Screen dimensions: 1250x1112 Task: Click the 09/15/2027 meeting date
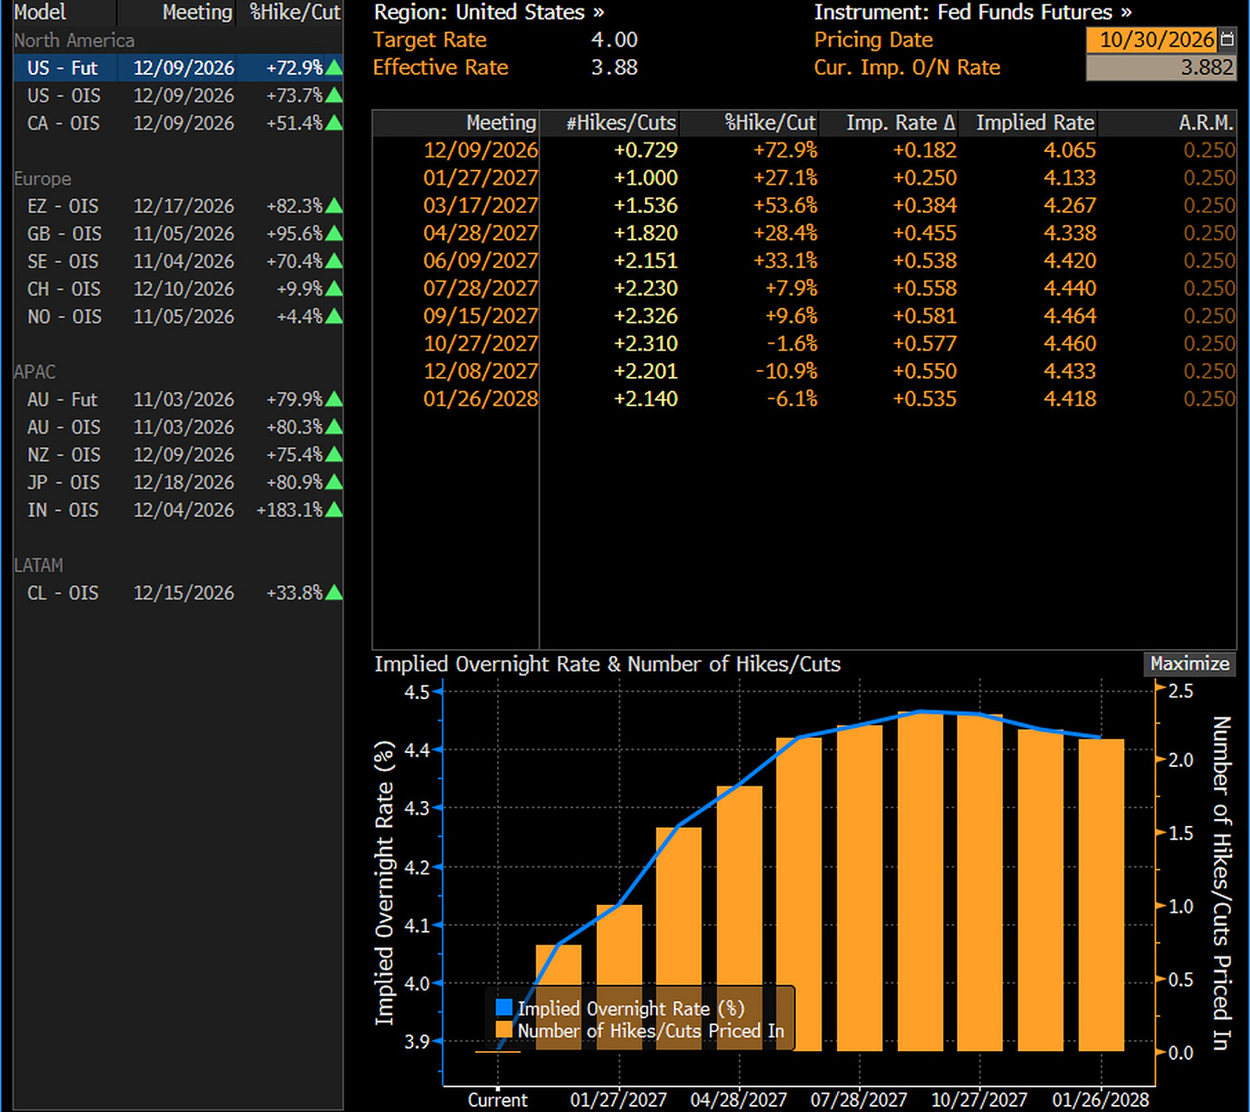pos(481,316)
